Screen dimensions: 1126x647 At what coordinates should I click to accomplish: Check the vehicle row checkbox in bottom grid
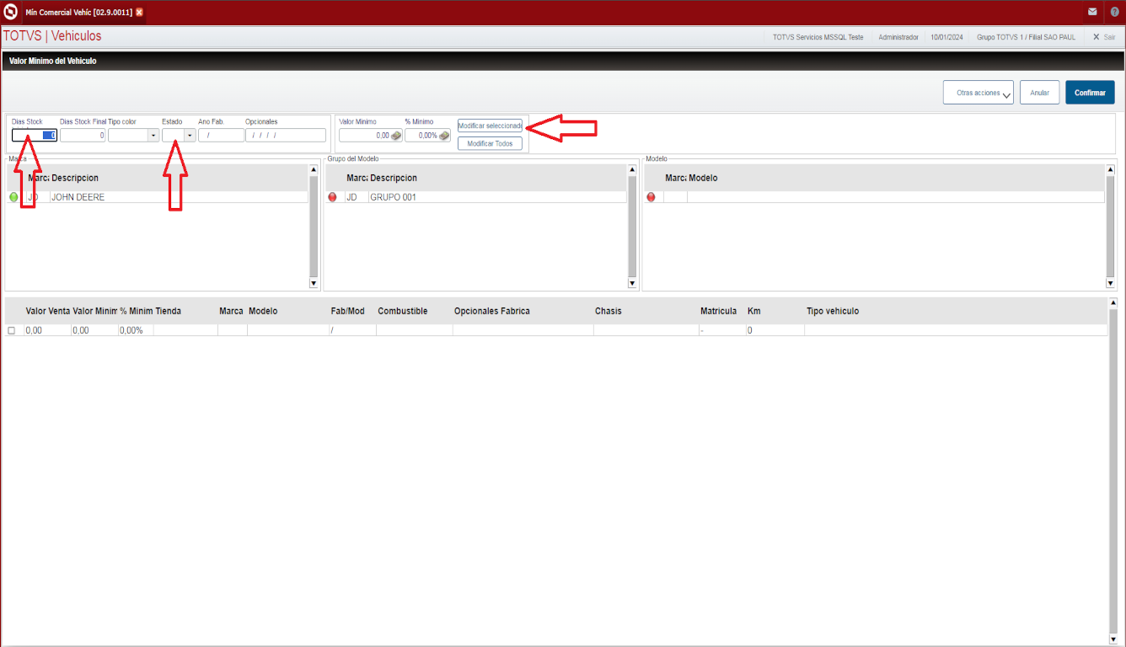click(x=12, y=331)
